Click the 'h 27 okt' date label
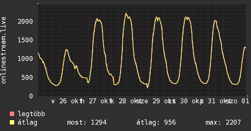This screenshot has height=131, width=251. click(x=95, y=101)
